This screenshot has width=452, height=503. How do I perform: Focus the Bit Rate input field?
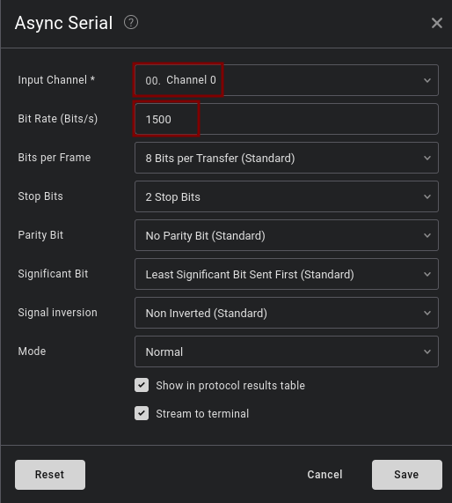coord(287,119)
